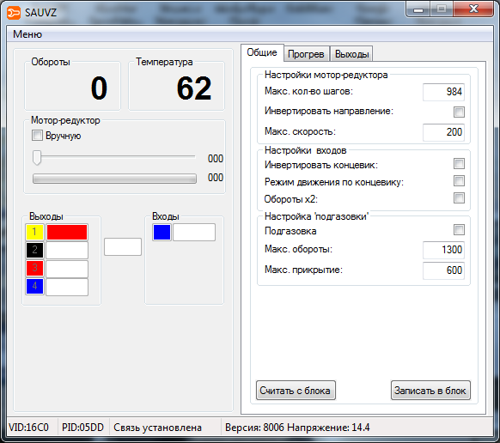Click the Записать в блок button

tap(430, 391)
